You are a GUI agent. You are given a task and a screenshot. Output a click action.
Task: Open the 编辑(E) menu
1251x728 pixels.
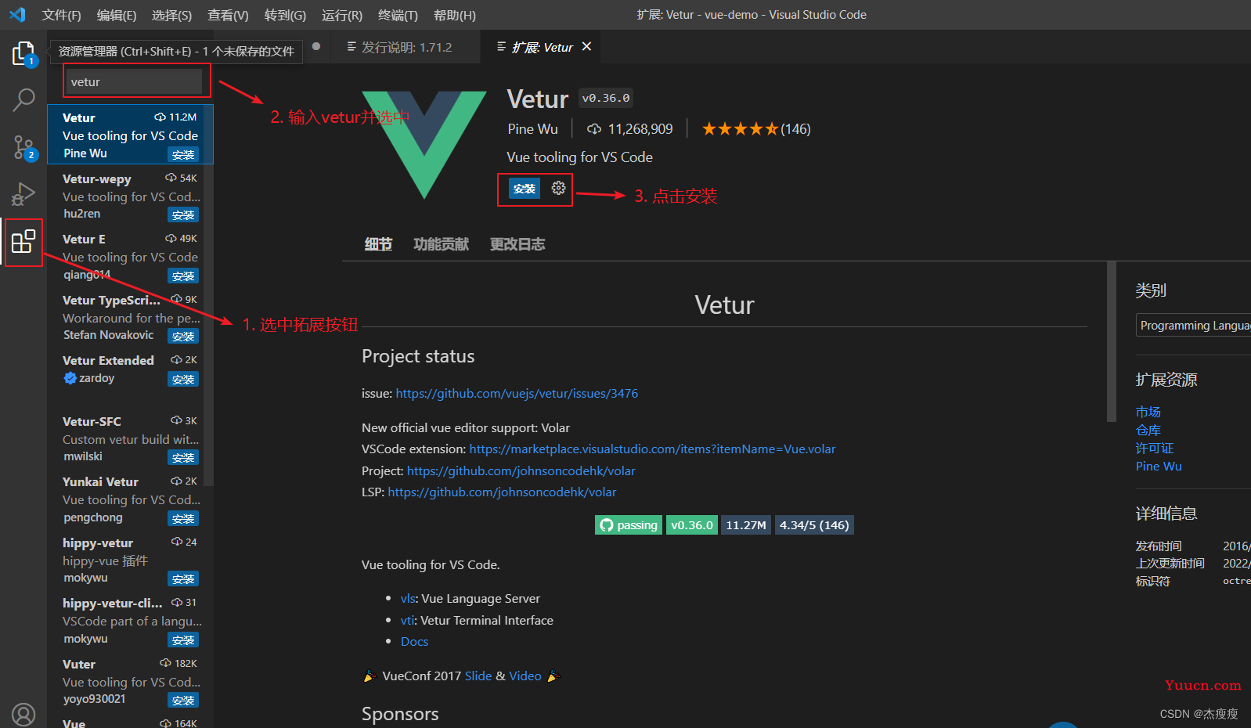117,15
